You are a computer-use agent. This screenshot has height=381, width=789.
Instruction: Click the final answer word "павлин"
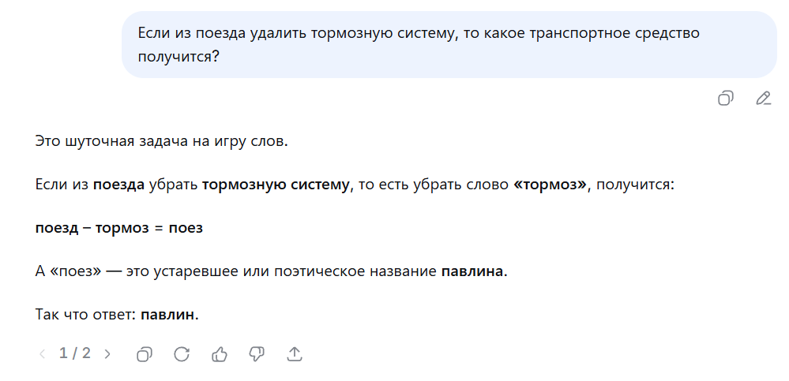click(168, 314)
